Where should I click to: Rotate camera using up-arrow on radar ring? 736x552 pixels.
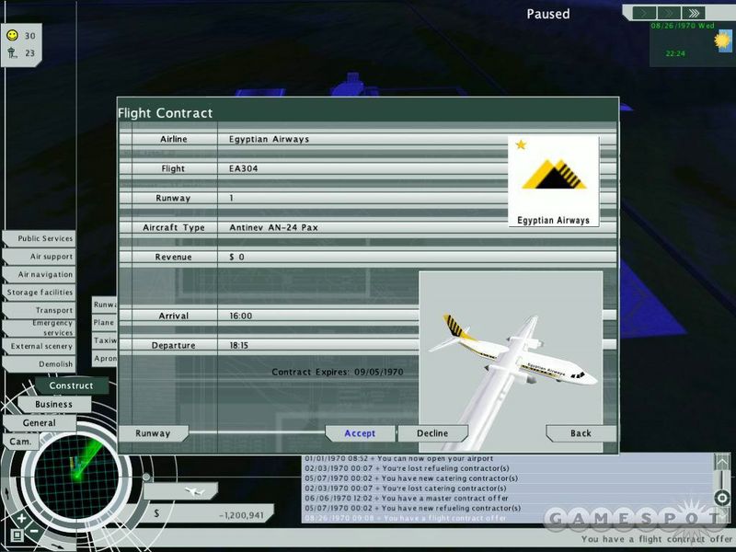[x=6, y=493]
